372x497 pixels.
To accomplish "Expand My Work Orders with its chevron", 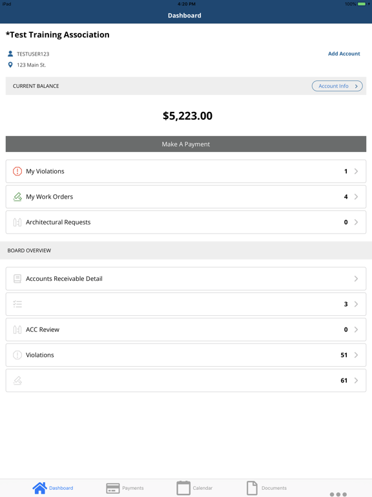I will tap(356, 197).
